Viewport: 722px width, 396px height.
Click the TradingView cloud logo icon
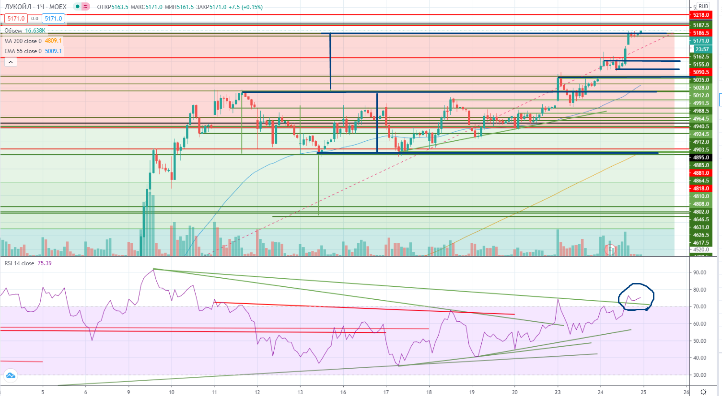(10, 376)
